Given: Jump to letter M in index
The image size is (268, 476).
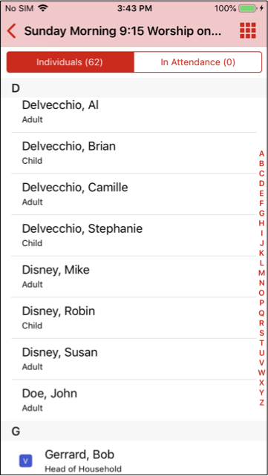Looking at the screenshot, I should tap(261, 273).
